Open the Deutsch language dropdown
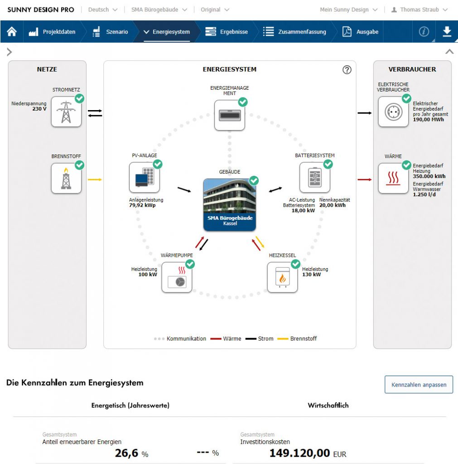The width and height of the screenshot is (458, 464). 103,10
